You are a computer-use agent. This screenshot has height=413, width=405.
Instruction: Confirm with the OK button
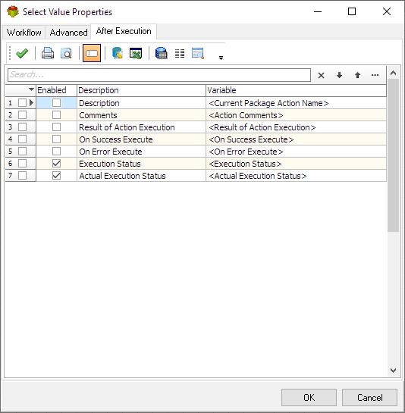pyautogui.click(x=309, y=397)
